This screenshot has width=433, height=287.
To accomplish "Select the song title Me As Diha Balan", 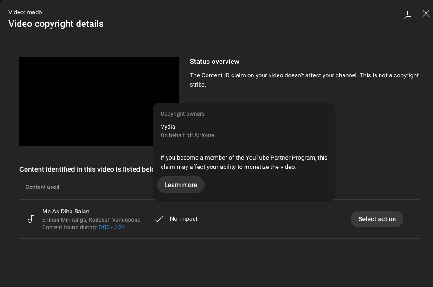I will pyautogui.click(x=65, y=212).
